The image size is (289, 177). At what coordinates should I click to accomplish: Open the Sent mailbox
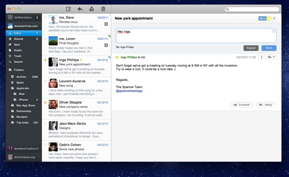(x=24, y=45)
